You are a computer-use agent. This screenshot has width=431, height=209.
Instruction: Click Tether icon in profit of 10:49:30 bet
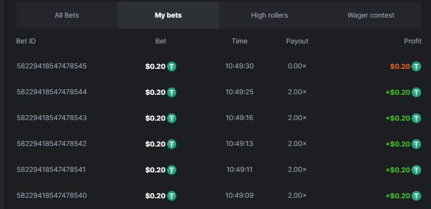click(x=416, y=66)
